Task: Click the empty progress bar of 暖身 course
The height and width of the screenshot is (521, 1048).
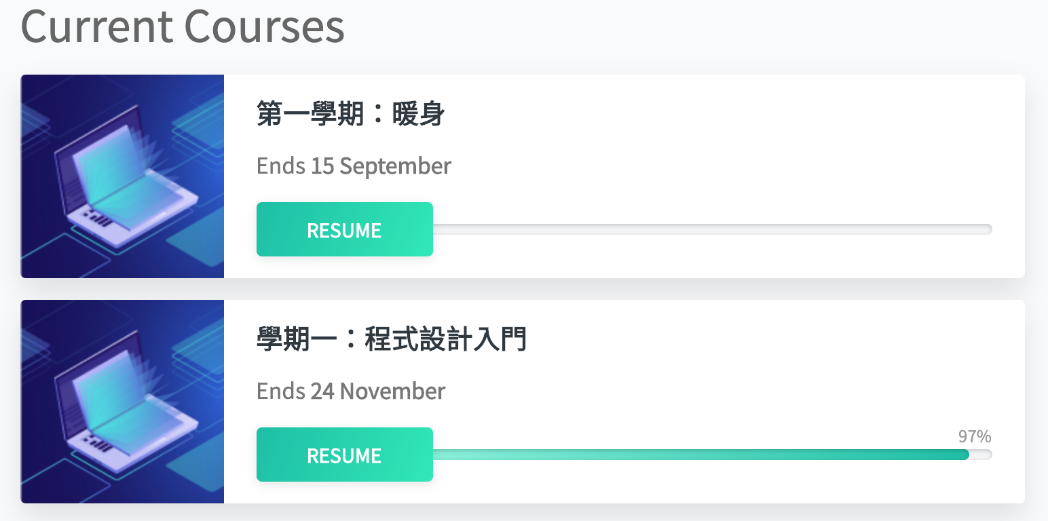Action: point(712,229)
